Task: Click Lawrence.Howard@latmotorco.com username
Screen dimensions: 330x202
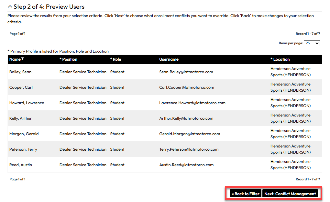Action: click(192, 103)
